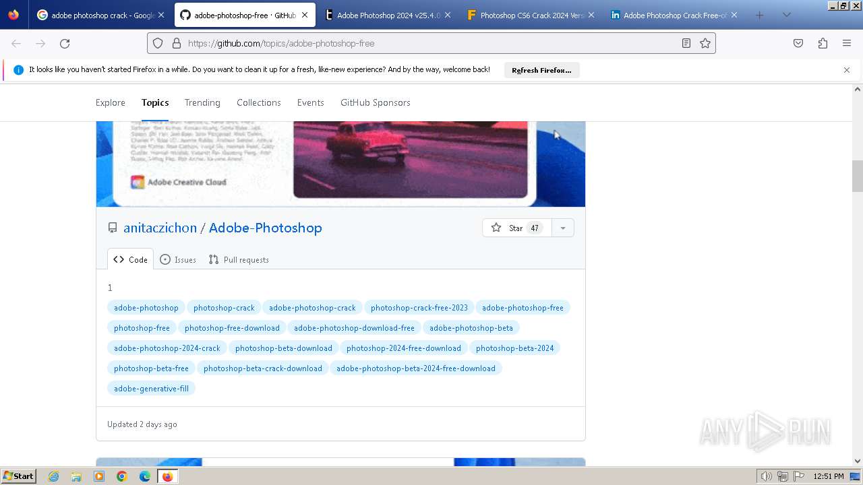Click the adobe-generative-fill topic tag

point(151,389)
